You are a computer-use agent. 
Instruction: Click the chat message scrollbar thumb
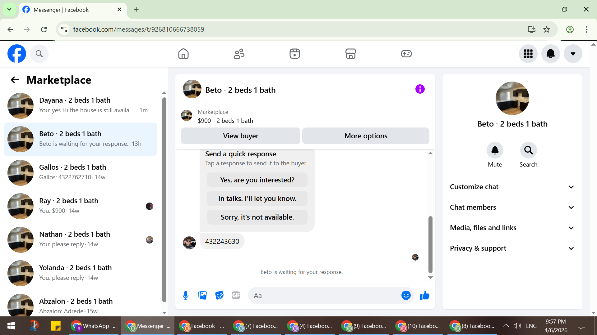[430, 244]
